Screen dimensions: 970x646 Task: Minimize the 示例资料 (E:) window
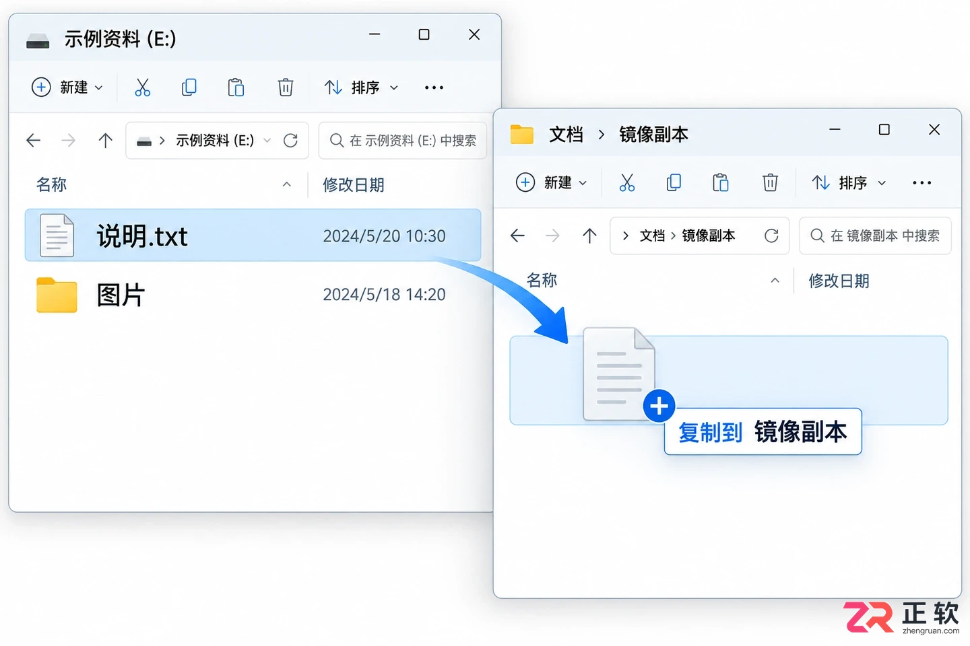375,34
